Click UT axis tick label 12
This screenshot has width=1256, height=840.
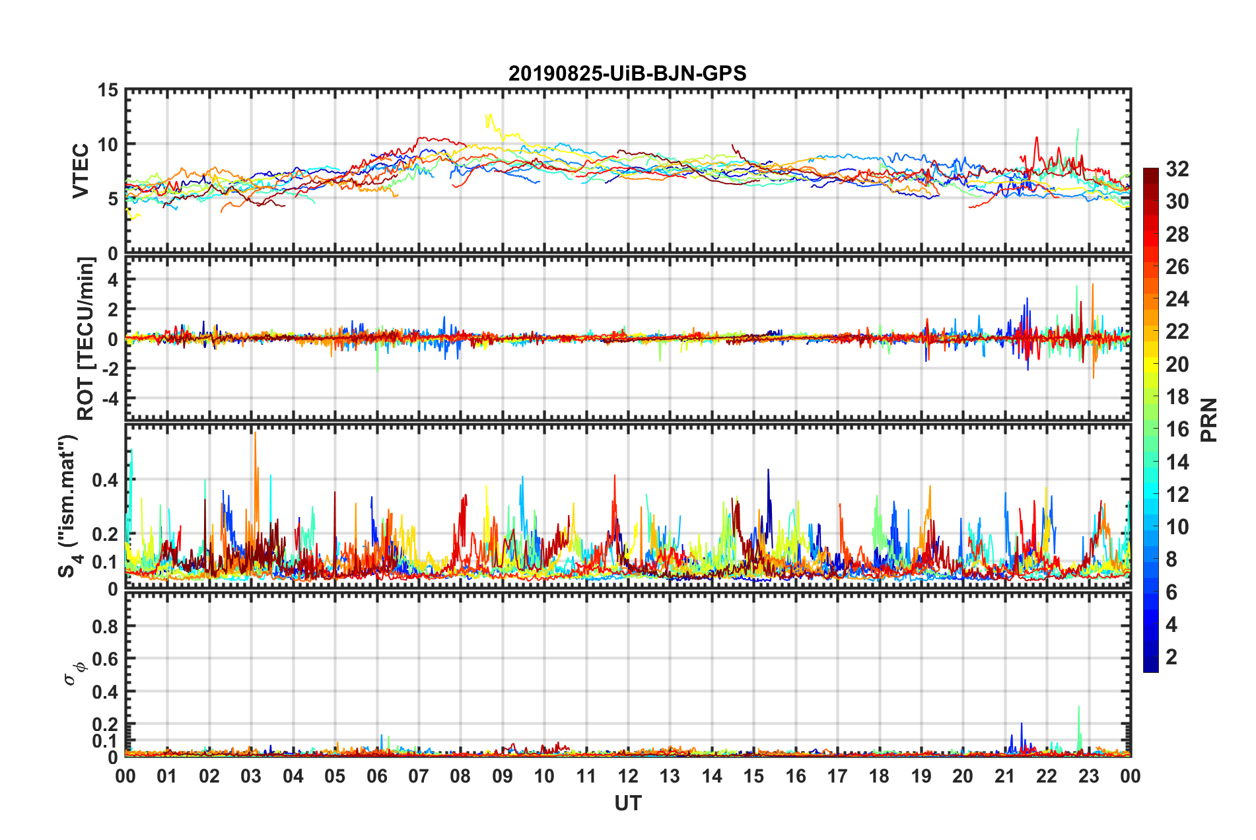628,776
